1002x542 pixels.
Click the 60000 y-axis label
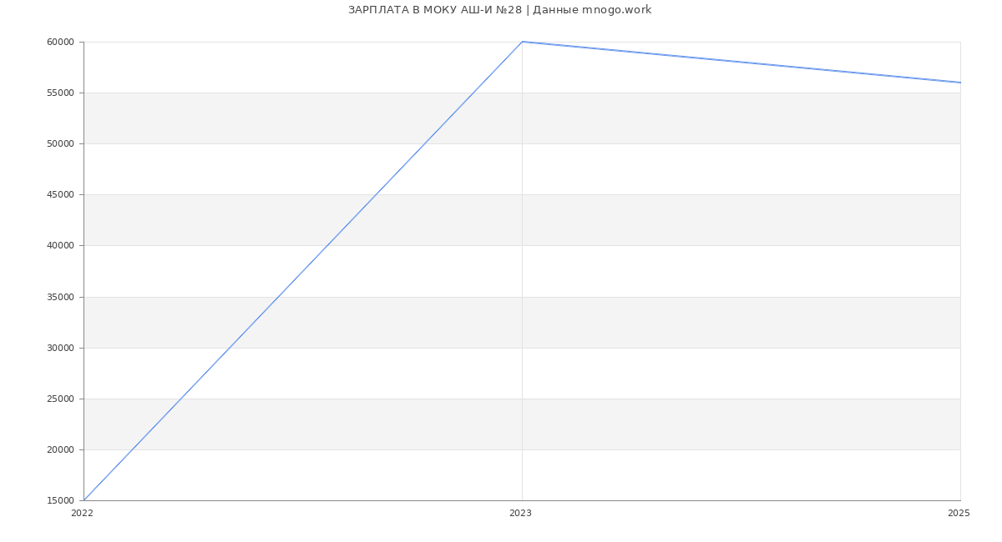point(61,42)
